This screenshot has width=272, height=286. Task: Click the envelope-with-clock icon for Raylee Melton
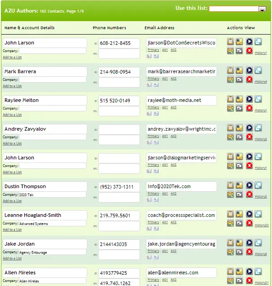(230, 108)
